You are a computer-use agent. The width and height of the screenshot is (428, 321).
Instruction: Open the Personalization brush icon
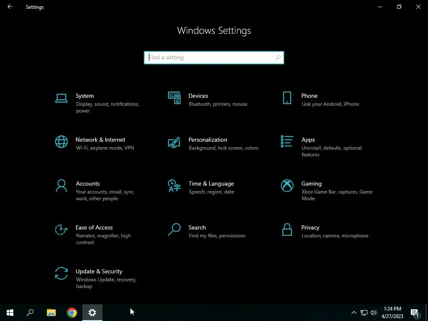pos(174,142)
